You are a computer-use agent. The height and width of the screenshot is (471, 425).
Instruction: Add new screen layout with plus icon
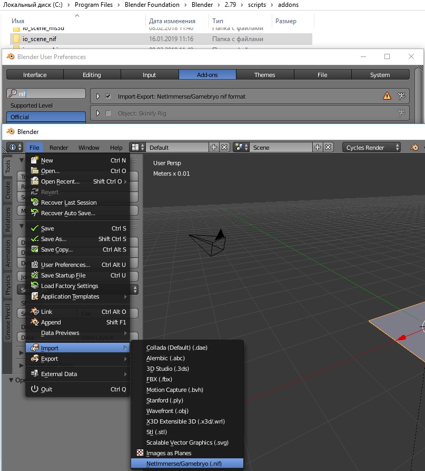[214, 148]
